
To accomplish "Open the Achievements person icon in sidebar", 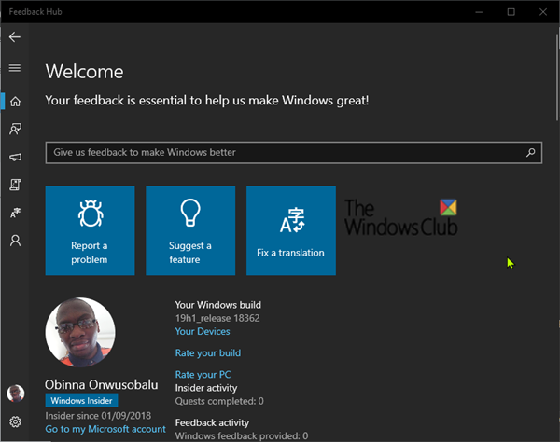I will coord(15,241).
